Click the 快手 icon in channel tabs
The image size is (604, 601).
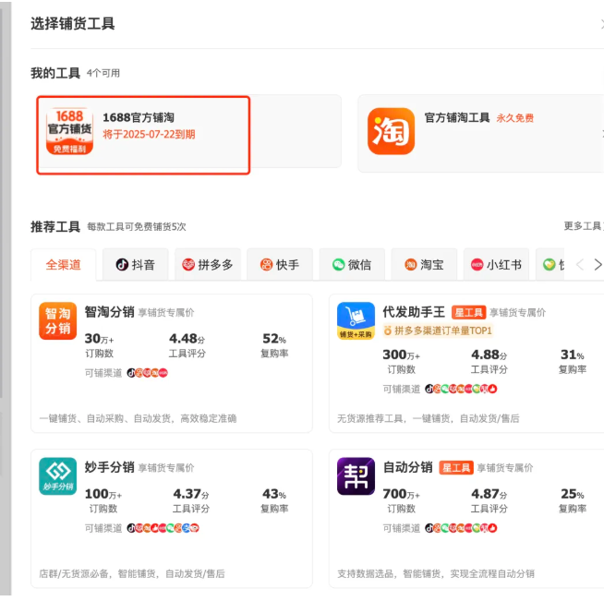tap(266, 265)
